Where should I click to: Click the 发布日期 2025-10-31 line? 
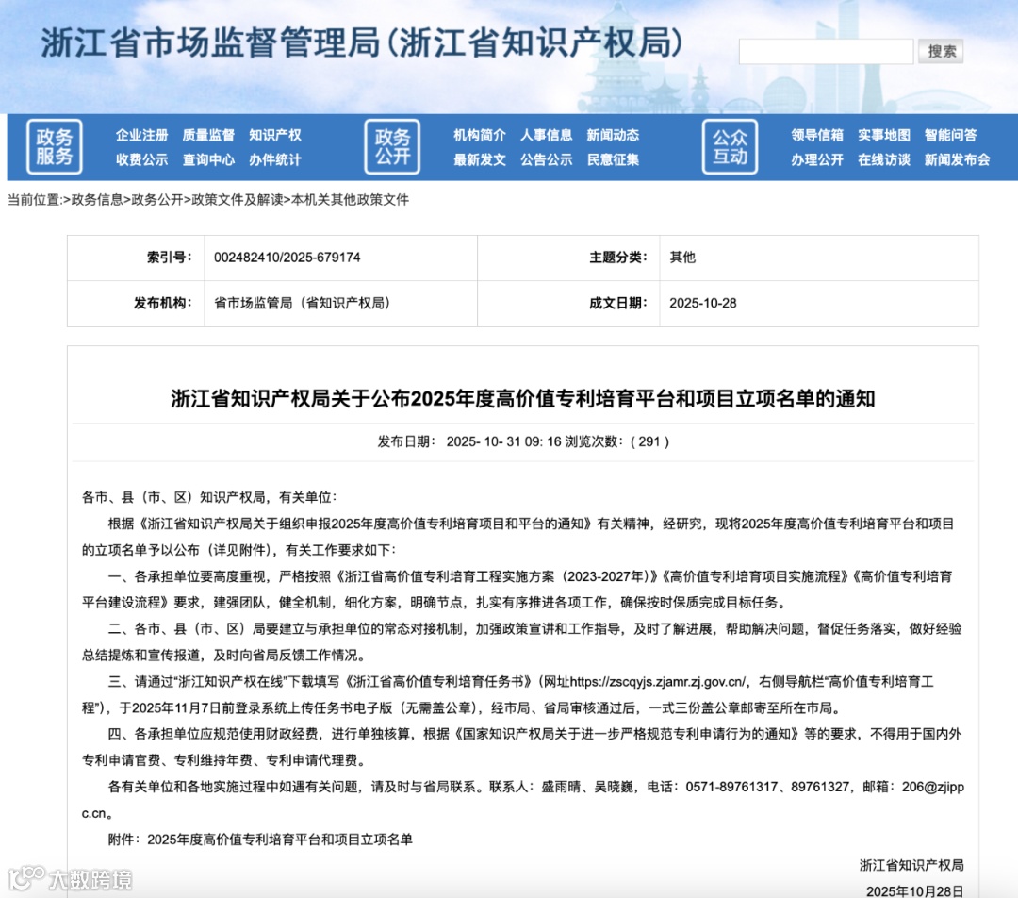pyautogui.click(x=522, y=441)
